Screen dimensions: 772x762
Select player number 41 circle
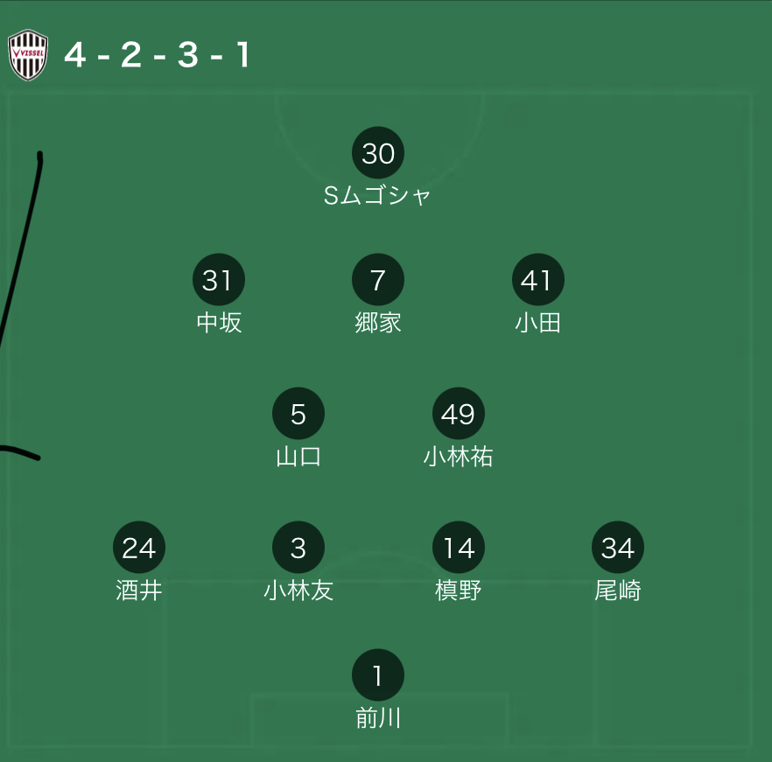(x=538, y=280)
